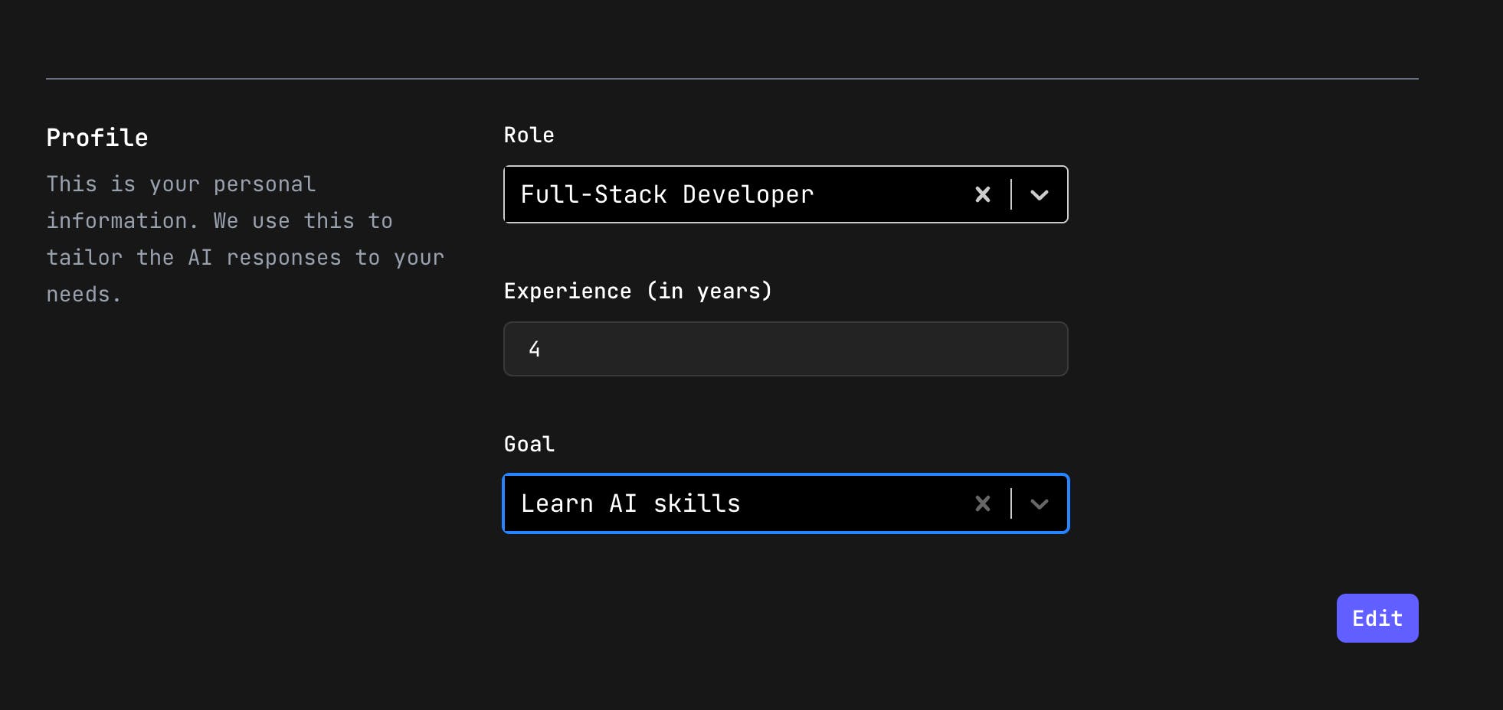Screen dimensions: 1503x710
Task: Click the horizontal divider above Profile
Action: (x=732, y=79)
